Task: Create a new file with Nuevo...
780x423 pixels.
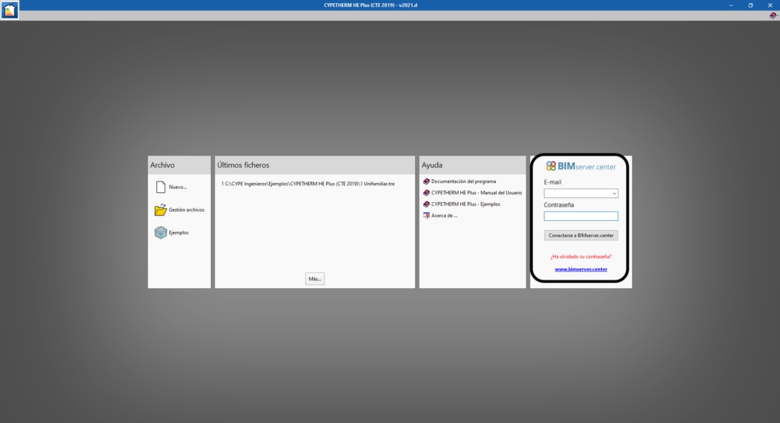Action: [177, 187]
